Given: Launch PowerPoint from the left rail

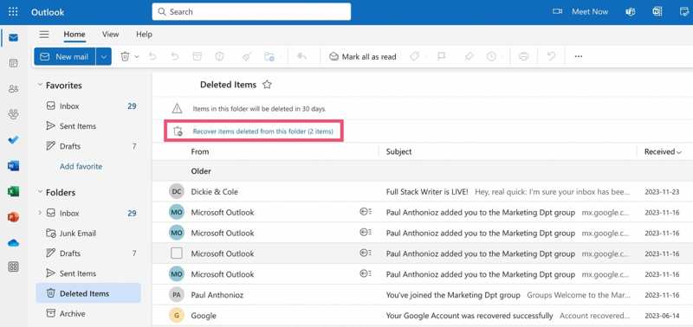Looking at the screenshot, I should pyautogui.click(x=13, y=217).
